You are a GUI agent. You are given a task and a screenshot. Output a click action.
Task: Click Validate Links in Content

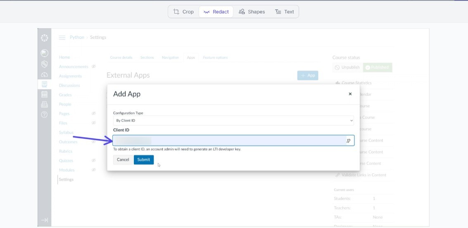pos(361,175)
